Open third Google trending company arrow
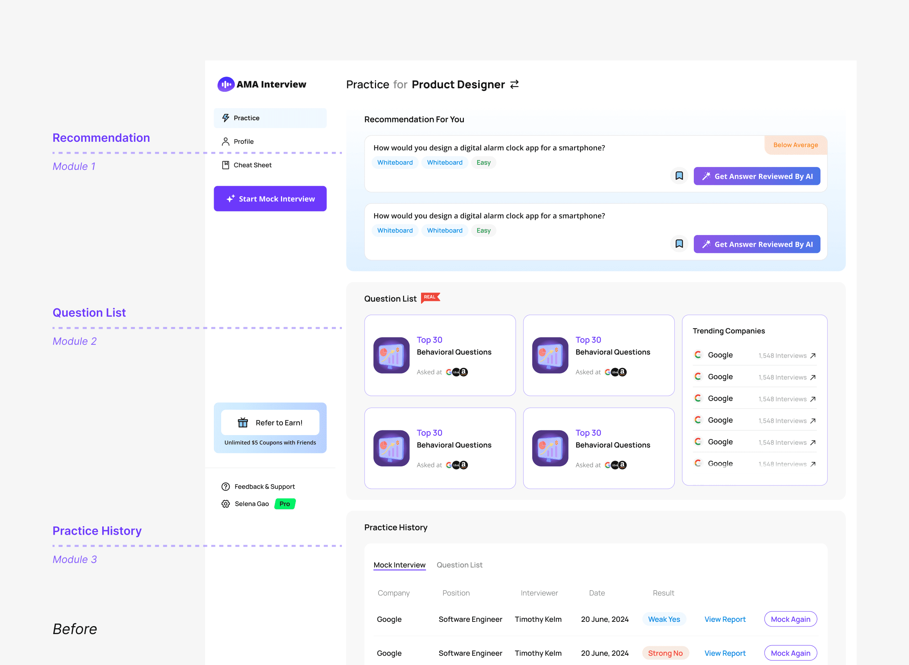909x665 pixels. tap(813, 399)
